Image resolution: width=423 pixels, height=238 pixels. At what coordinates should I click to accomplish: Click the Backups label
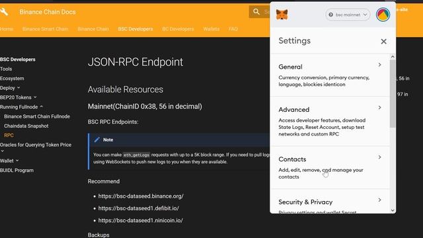point(98,235)
